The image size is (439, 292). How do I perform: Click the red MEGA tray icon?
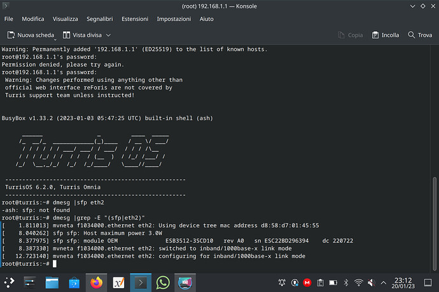[307, 282]
